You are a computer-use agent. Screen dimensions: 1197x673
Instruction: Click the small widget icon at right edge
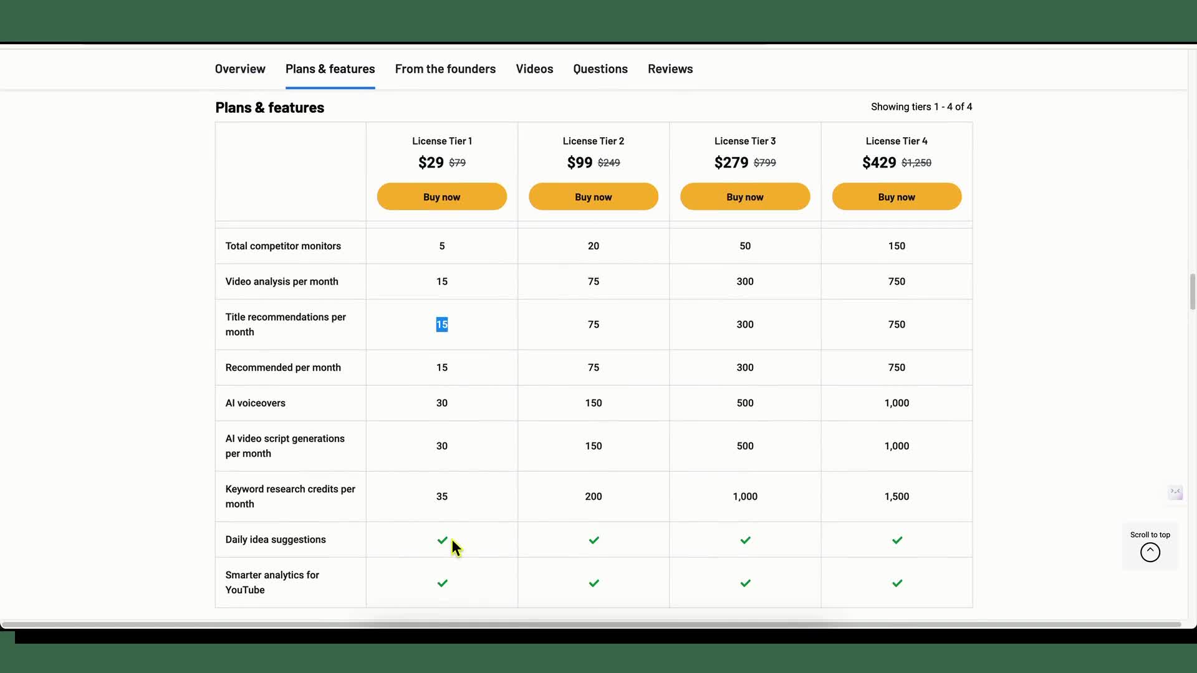pyautogui.click(x=1175, y=492)
